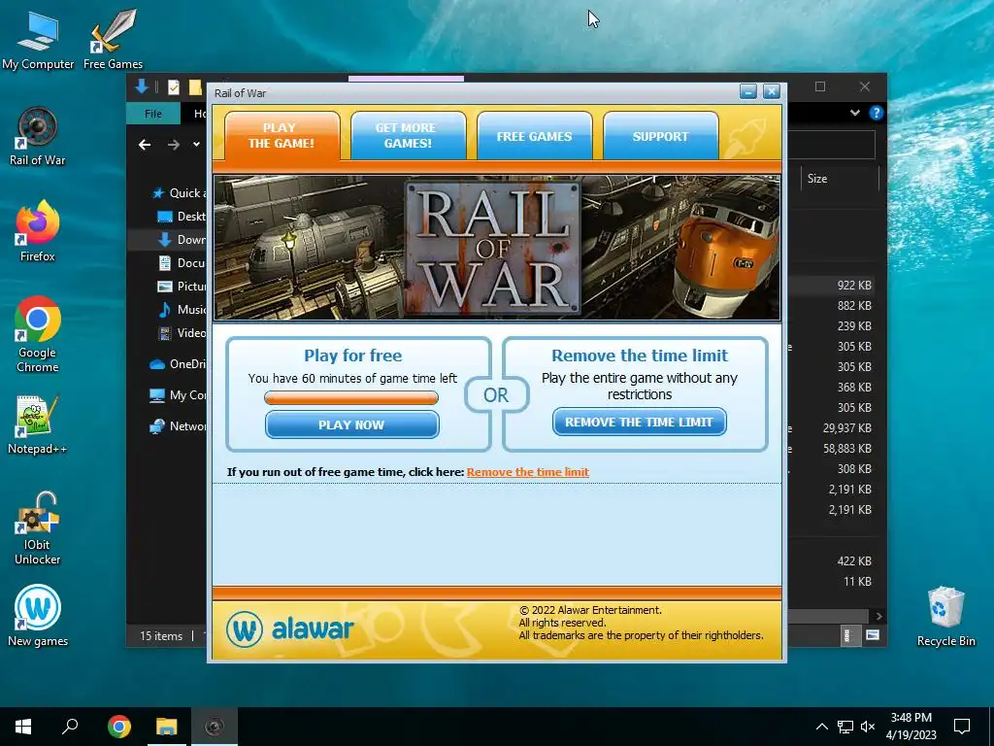Click Remove The Time Limit button
The width and height of the screenshot is (994, 746).
[x=639, y=422]
